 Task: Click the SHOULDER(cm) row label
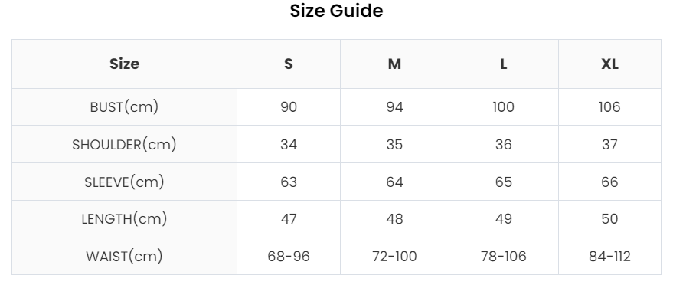point(124,144)
